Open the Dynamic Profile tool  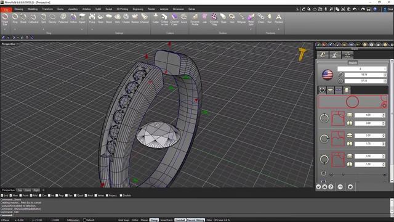tap(195, 19)
